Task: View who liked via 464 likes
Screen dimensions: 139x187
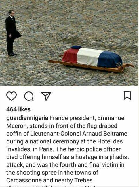Action: (x=18, y=109)
